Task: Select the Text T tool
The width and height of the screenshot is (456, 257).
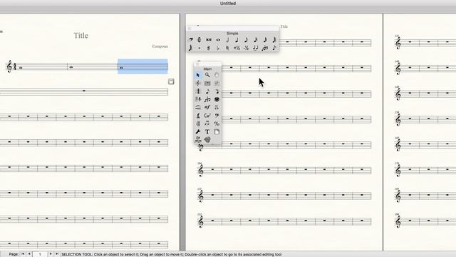Action: tap(207, 132)
